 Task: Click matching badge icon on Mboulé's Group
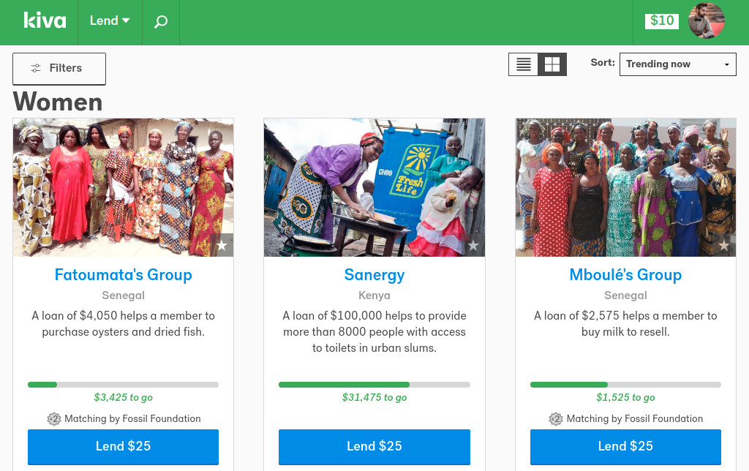click(556, 419)
